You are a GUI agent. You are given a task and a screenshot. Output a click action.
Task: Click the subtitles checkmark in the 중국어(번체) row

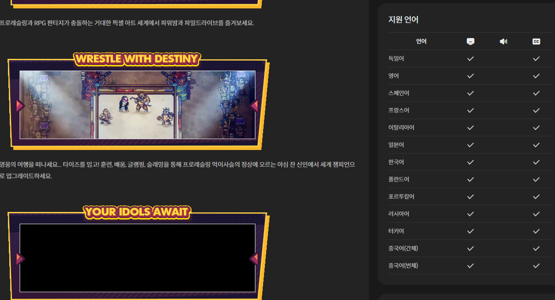click(536, 265)
